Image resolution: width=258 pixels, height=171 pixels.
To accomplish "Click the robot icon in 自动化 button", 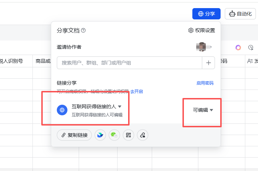I will (232, 14).
